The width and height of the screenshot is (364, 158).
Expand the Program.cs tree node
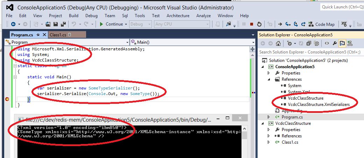(269, 117)
